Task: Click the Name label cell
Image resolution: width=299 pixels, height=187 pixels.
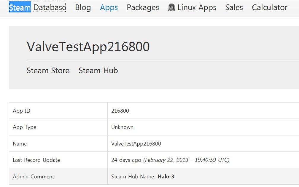Action: 58,143
